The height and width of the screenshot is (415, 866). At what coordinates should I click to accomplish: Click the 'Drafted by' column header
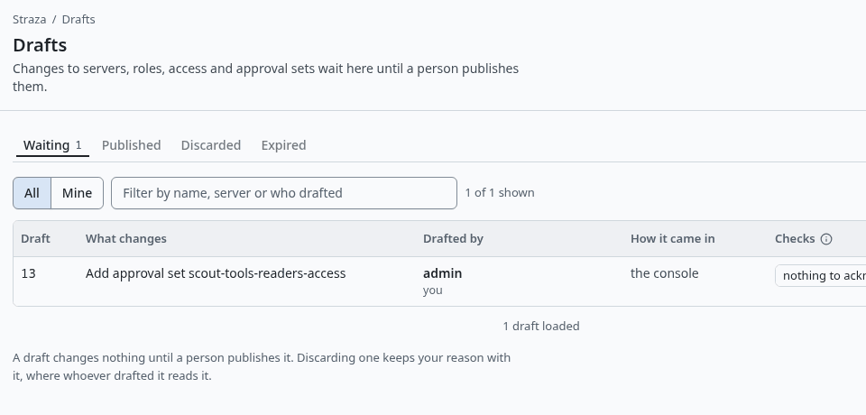pos(453,239)
